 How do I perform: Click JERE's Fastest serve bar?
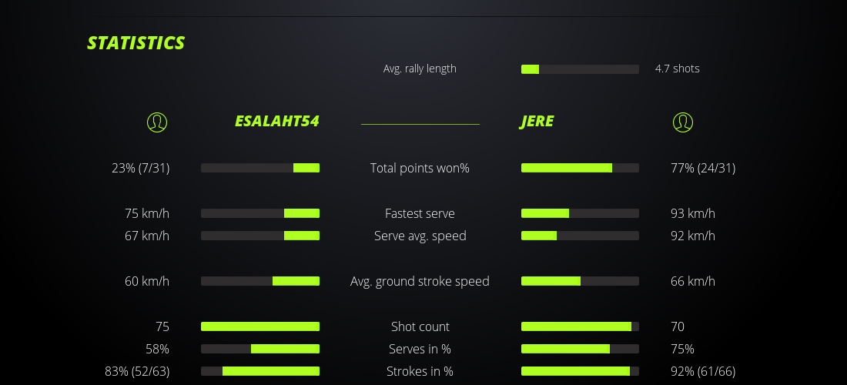click(580, 213)
